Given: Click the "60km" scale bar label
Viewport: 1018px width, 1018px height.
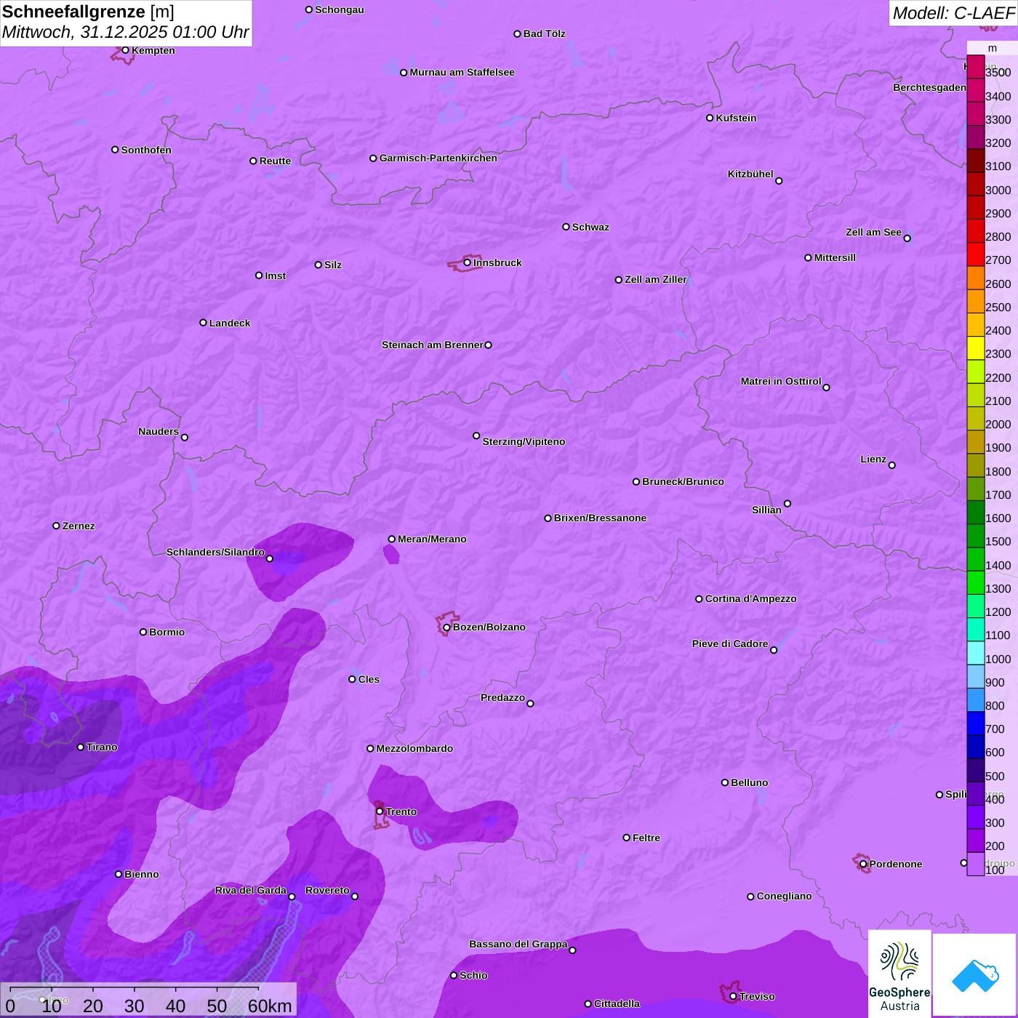Looking at the screenshot, I should [x=270, y=1006].
